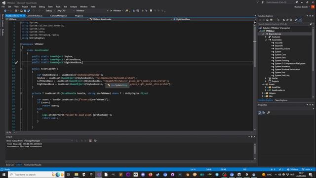
Task: Switch to the Plugin.cs tab
Action: 79,15
